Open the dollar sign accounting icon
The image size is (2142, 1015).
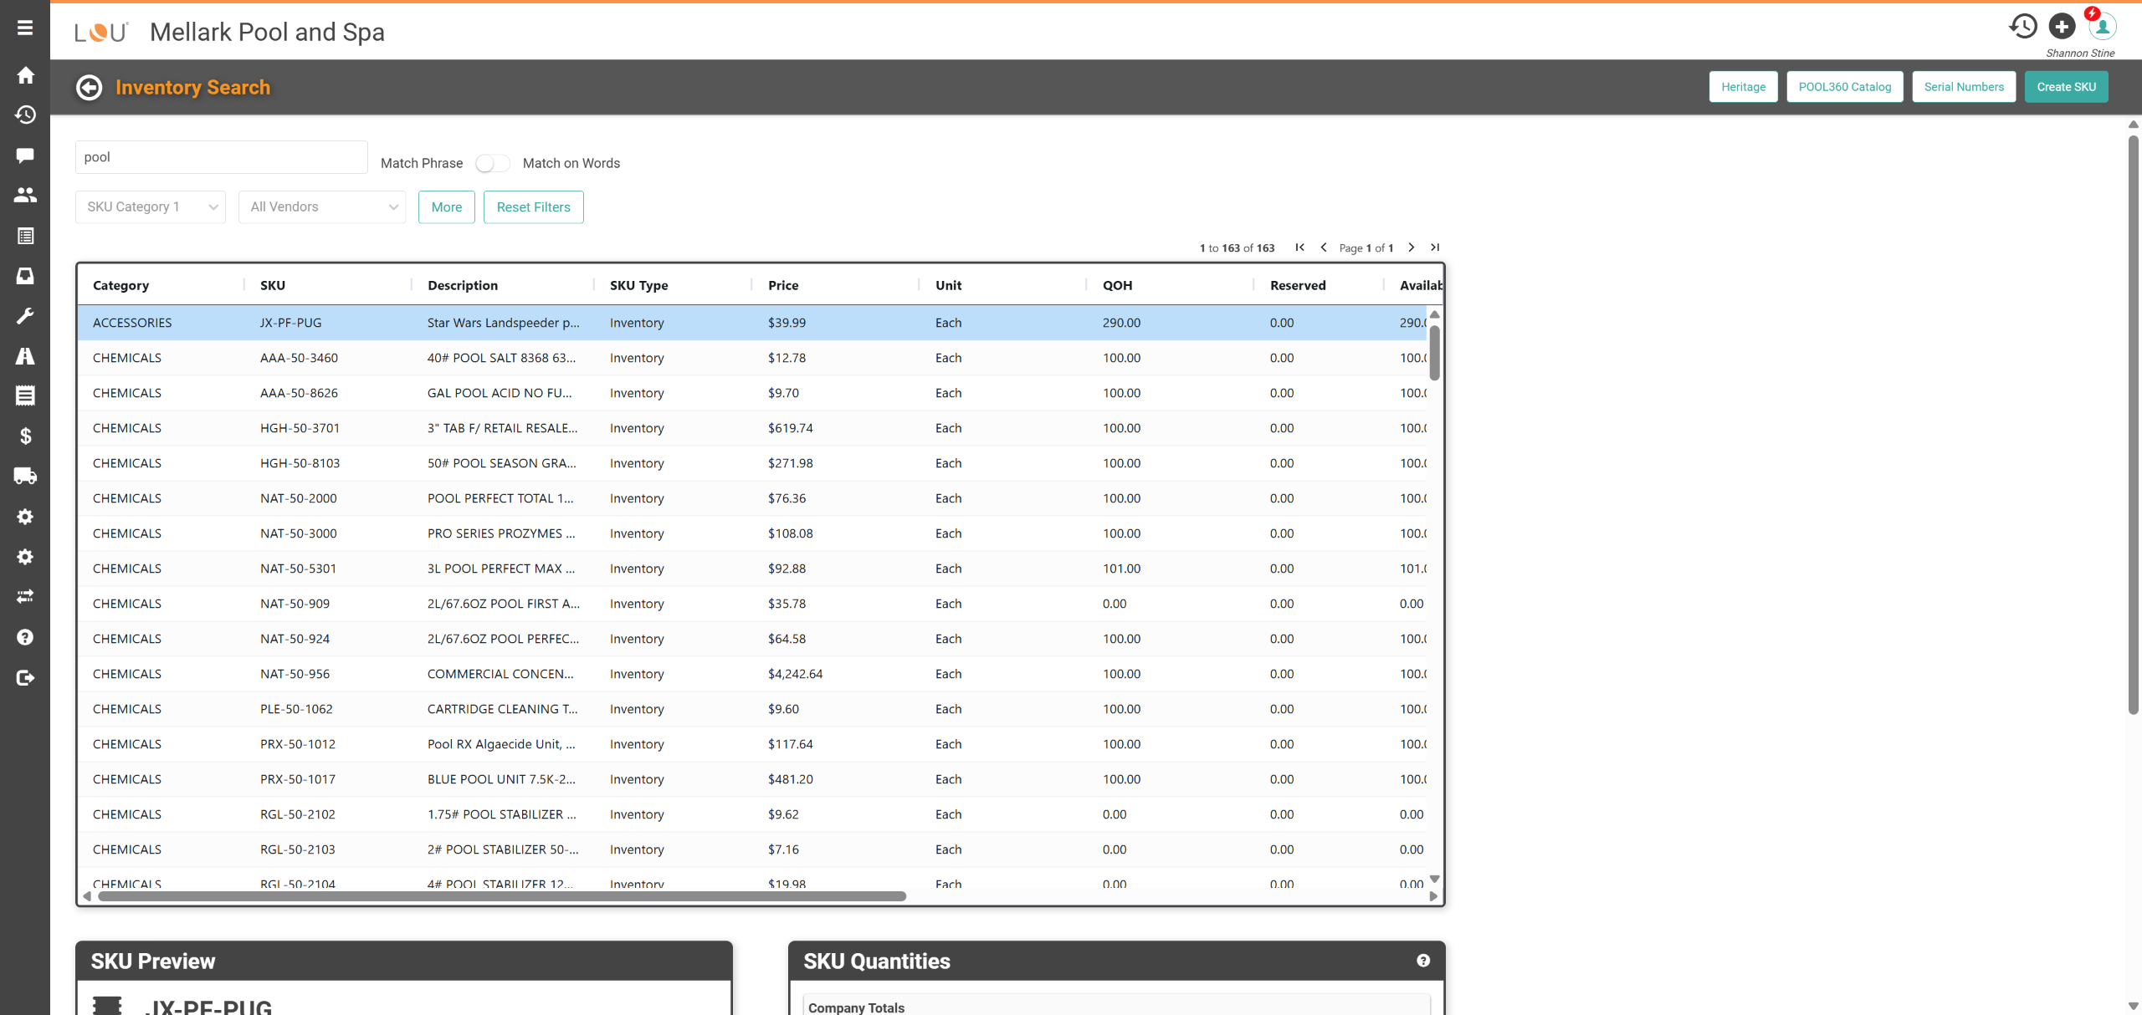pos(25,436)
